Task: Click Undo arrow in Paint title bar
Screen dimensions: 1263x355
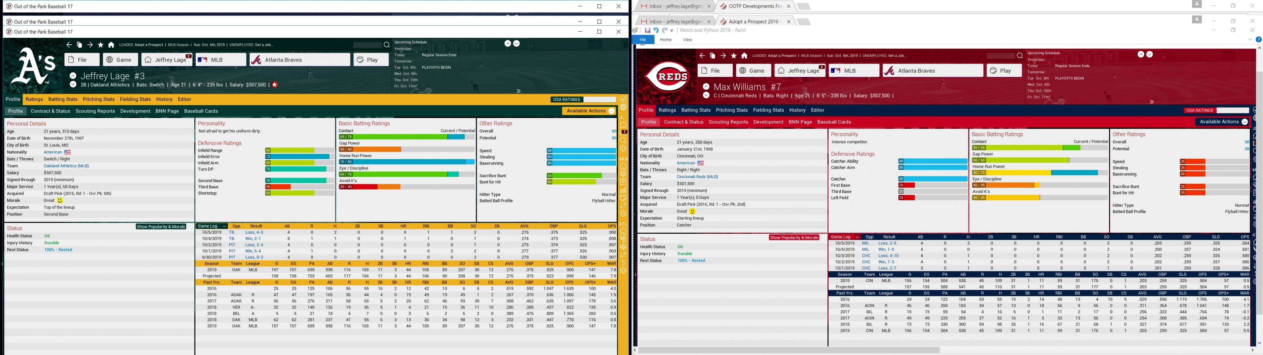Action: pos(656,30)
